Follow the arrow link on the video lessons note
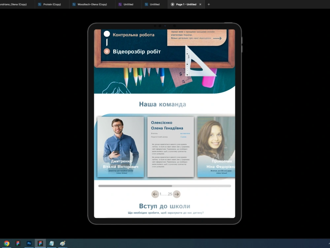 click(217, 38)
